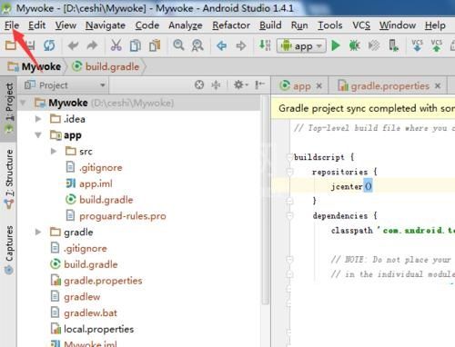Image resolution: width=455 pixels, height=347 pixels.
Task: Close the gradle.properties editor tab
Action: (438, 86)
